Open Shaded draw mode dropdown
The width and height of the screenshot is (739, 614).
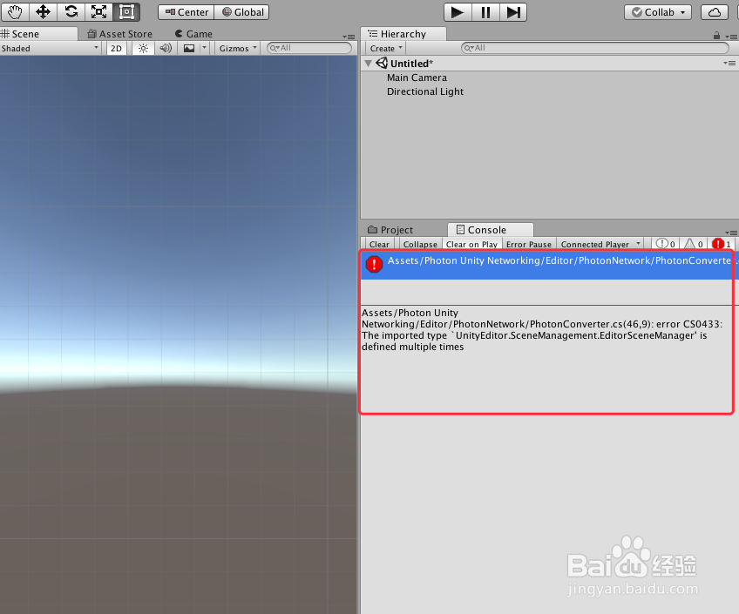point(50,48)
